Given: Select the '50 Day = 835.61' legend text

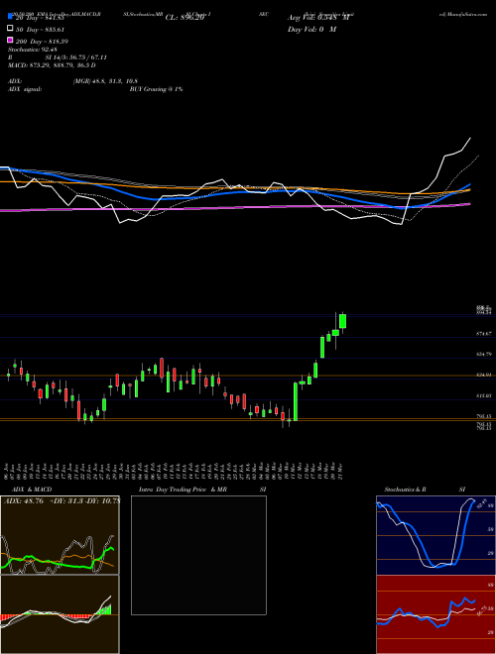Looking at the screenshot, I should click(x=40, y=30).
